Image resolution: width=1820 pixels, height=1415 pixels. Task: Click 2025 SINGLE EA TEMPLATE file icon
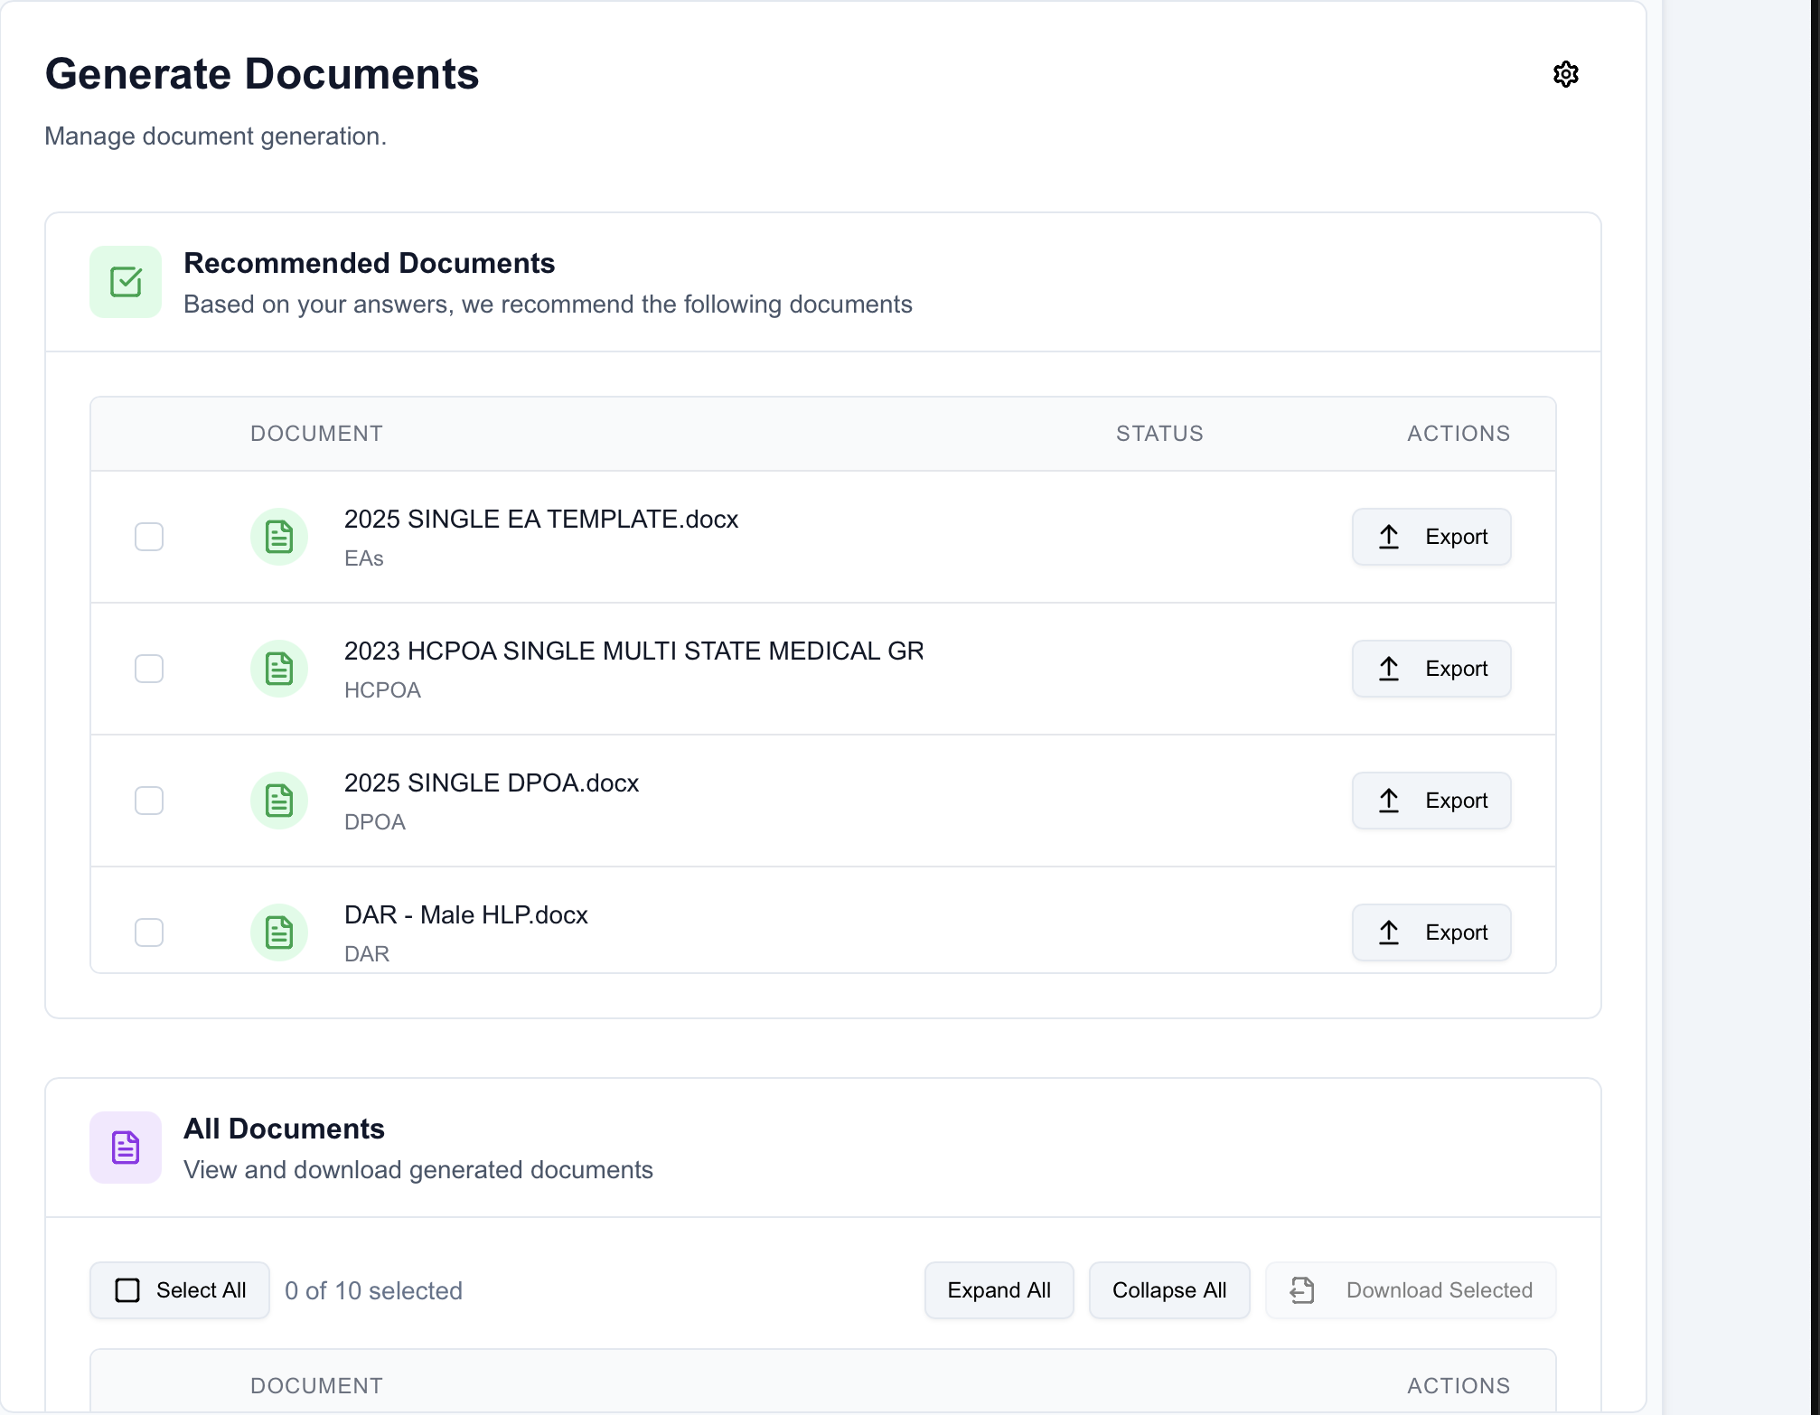279,537
